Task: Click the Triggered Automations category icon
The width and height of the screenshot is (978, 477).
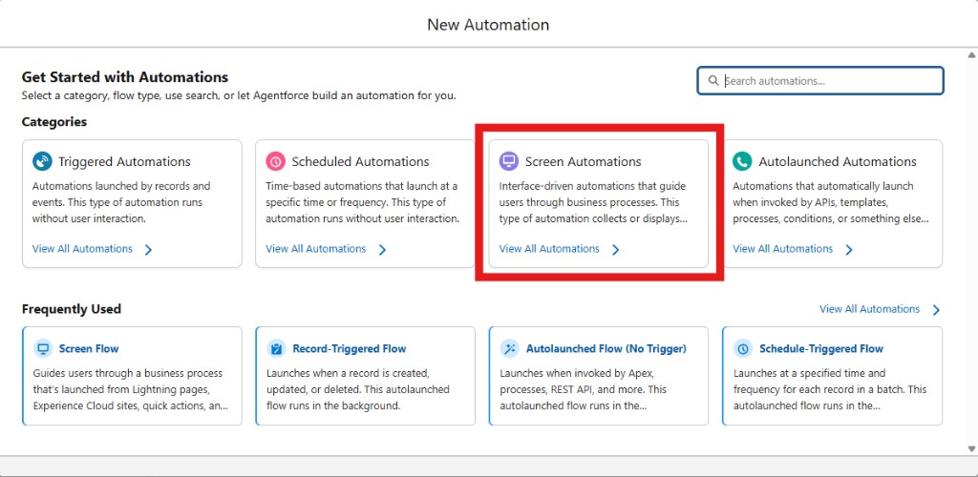Action: click(x=42, y=161)
